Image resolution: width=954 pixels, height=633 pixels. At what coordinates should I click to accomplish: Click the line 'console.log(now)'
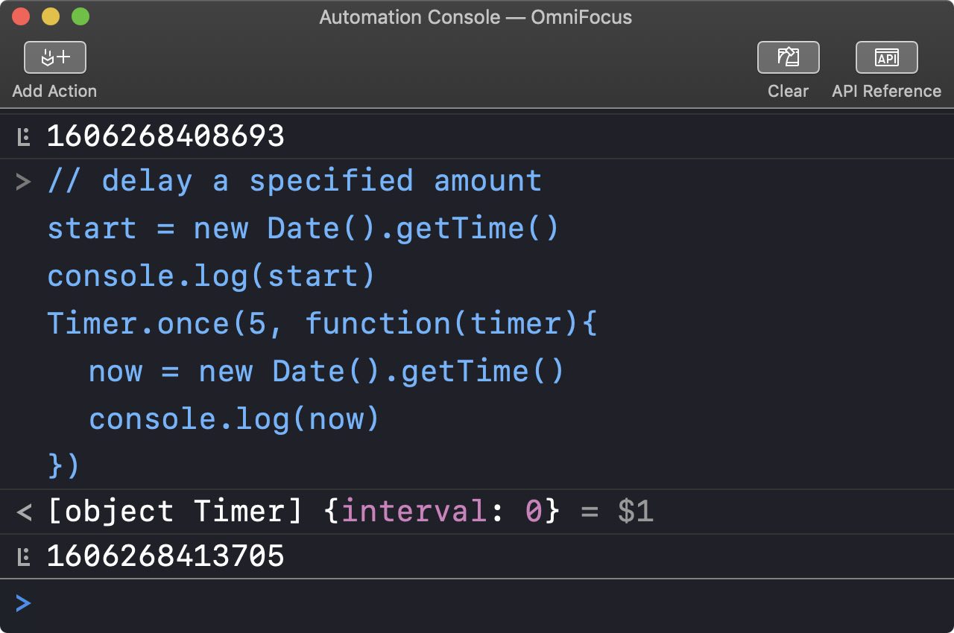[235, 419]
